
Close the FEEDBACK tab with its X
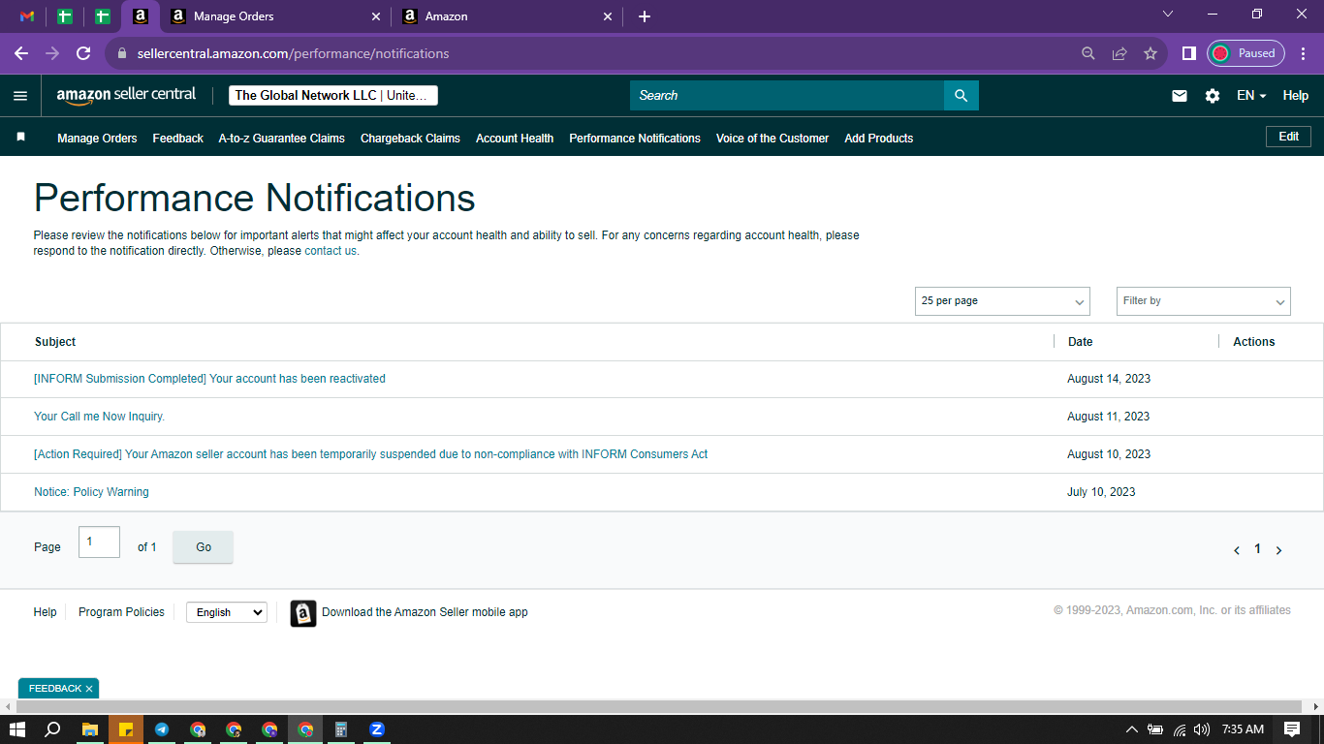click(89, 689)
